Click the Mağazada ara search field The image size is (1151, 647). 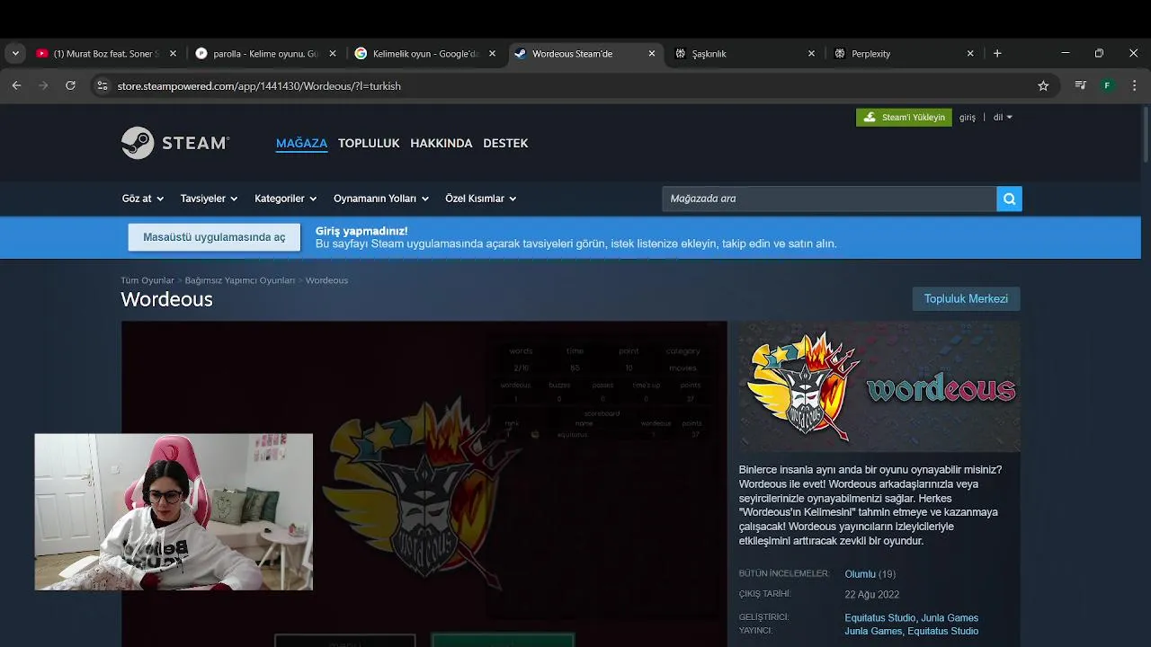point(829,199)
